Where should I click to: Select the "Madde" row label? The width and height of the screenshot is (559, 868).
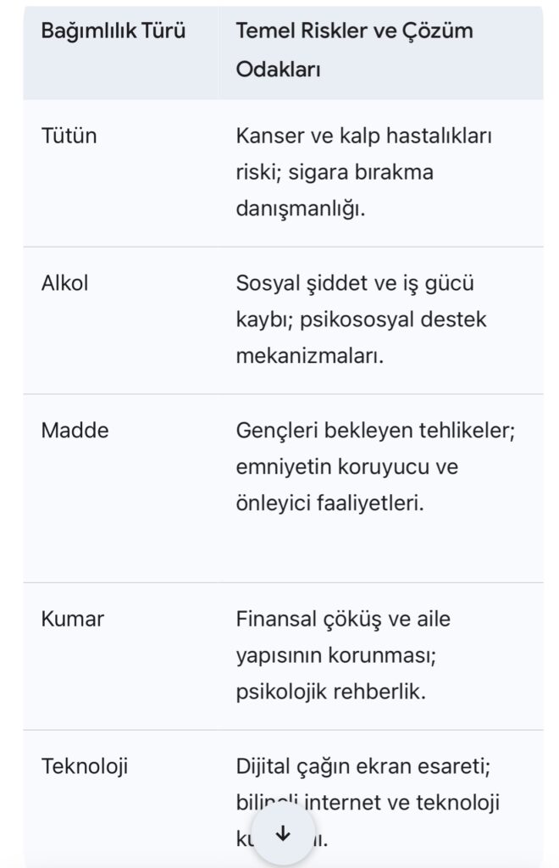click(x=75, y=431)
